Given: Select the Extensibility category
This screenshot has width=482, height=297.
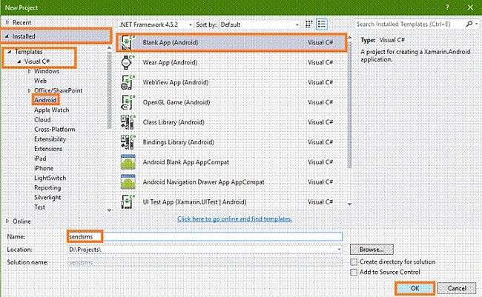Looking at the screenshot, I should coord(50,139).
